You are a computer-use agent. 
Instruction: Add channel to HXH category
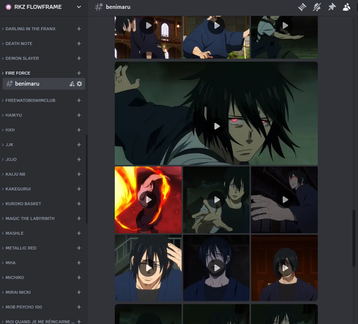click(x=79, y=130)
